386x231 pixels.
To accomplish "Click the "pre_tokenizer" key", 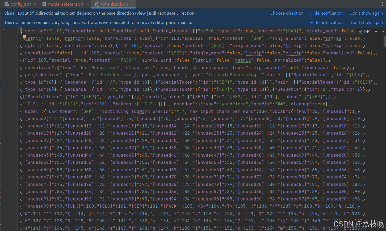I will (x=42, y=75).
